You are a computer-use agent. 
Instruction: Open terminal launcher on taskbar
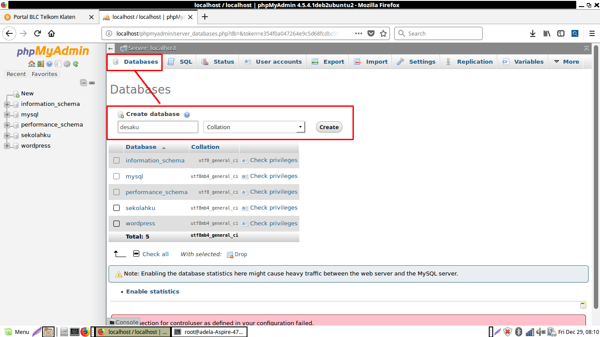[75, 332]
